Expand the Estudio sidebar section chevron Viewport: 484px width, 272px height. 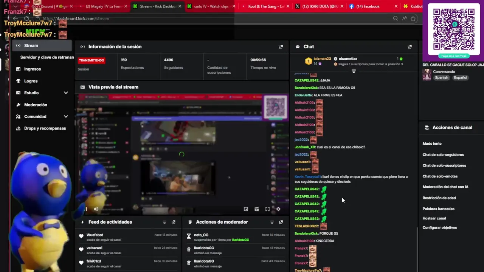66,93
